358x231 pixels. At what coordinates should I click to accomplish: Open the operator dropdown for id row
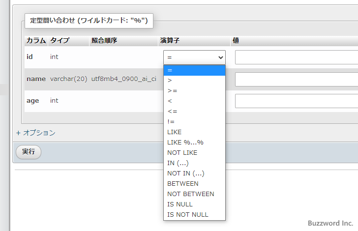194,58
